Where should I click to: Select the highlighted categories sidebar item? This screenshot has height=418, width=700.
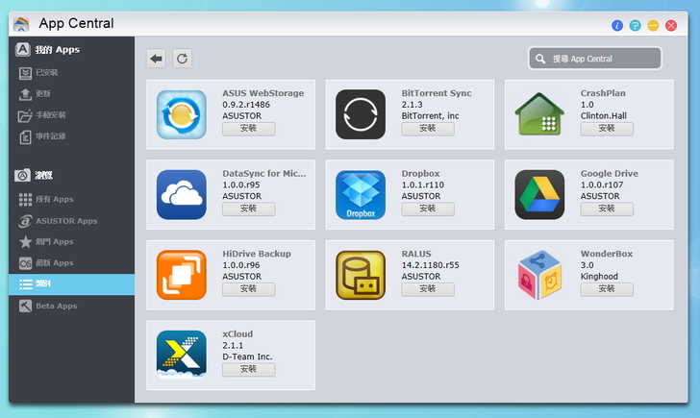click(71, 284)
